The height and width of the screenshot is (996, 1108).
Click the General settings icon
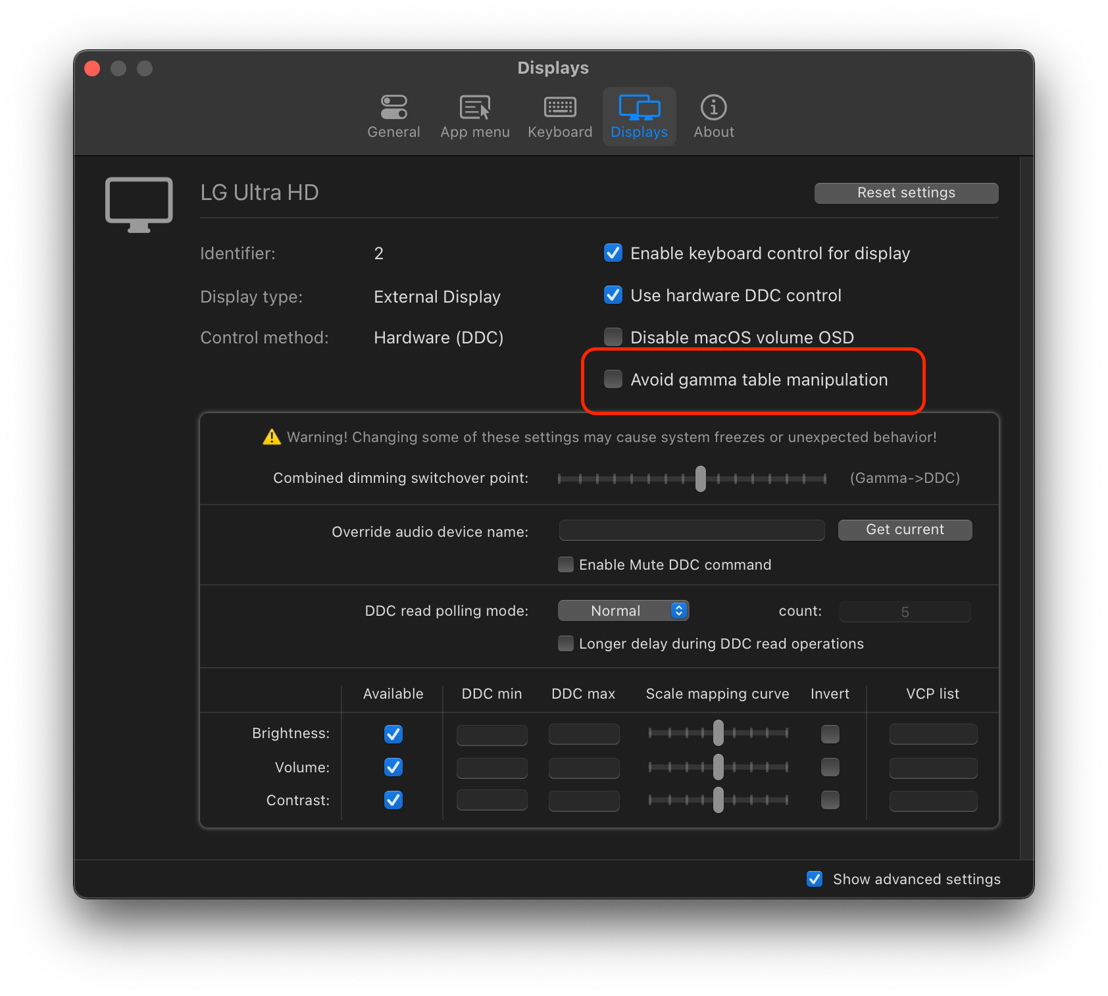393,116
